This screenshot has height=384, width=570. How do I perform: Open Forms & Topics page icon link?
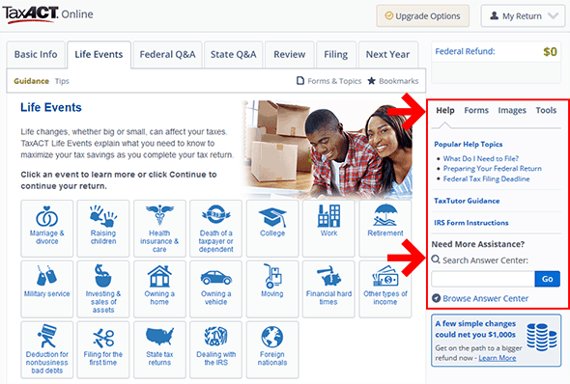[x=329, y=81]
